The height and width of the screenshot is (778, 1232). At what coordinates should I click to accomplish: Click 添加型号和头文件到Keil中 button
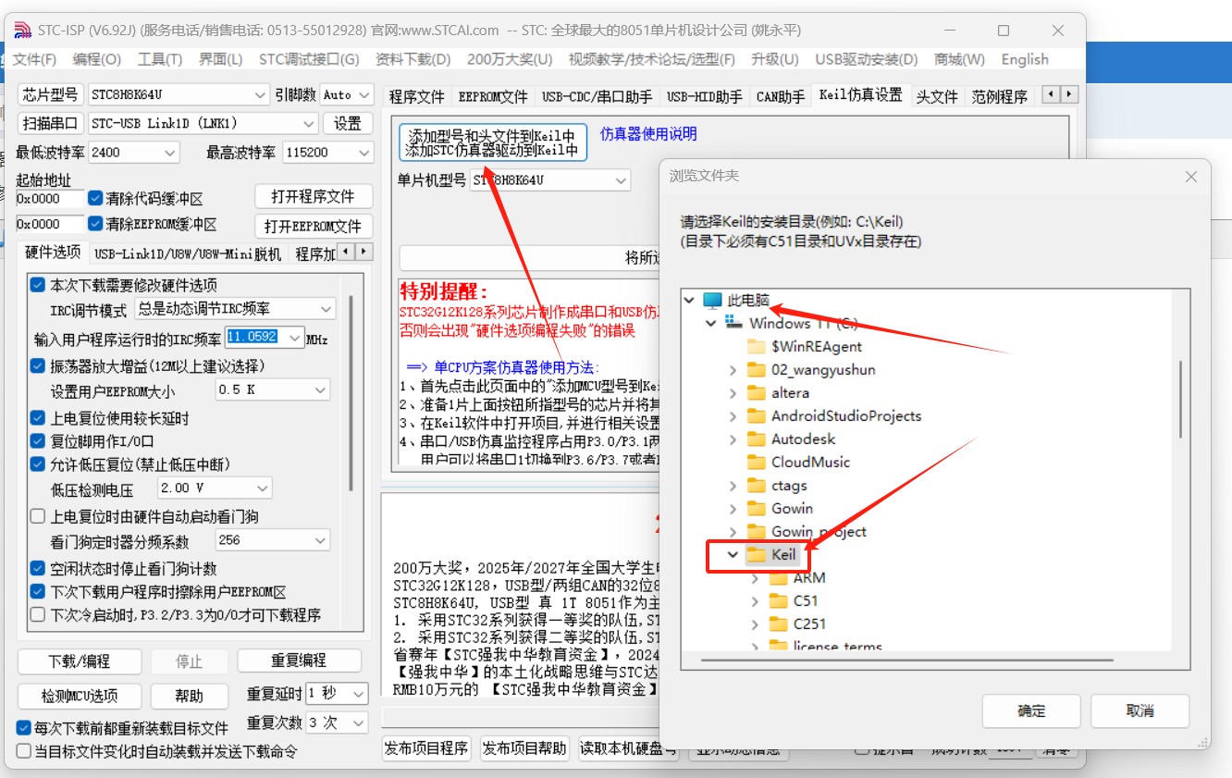pyautogui.click(x=493, y=142)
